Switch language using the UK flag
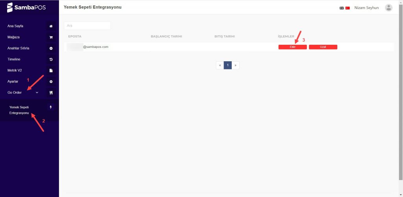 [341, 8]
